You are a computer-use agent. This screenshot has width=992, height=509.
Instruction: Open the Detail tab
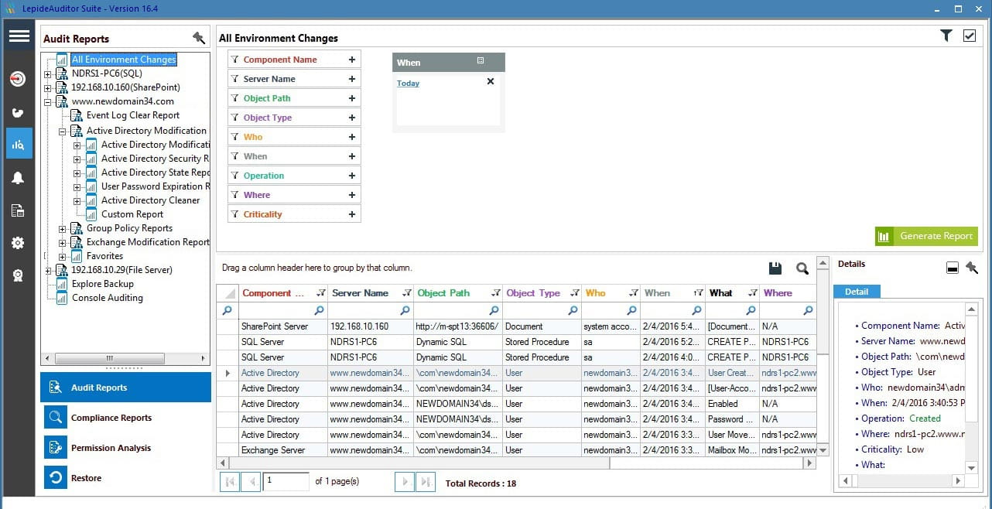856,292
